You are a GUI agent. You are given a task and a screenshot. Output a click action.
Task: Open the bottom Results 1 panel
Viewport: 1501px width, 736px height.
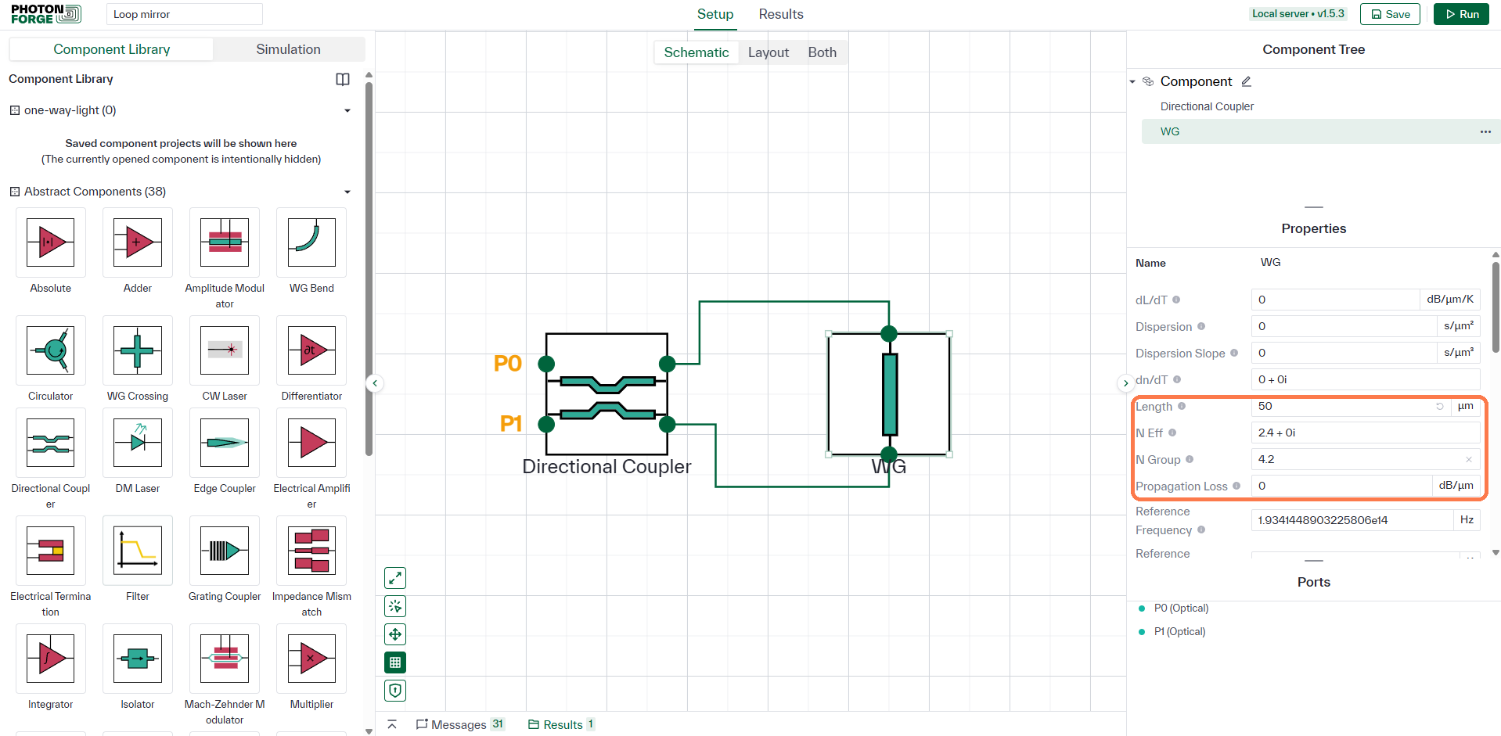click(561, 724)
